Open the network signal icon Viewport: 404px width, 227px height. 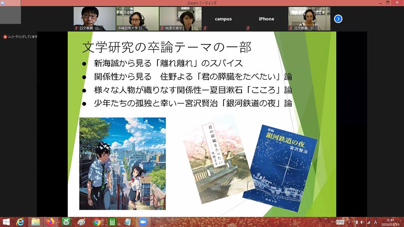pyautogui.click(x=369, y=222)
